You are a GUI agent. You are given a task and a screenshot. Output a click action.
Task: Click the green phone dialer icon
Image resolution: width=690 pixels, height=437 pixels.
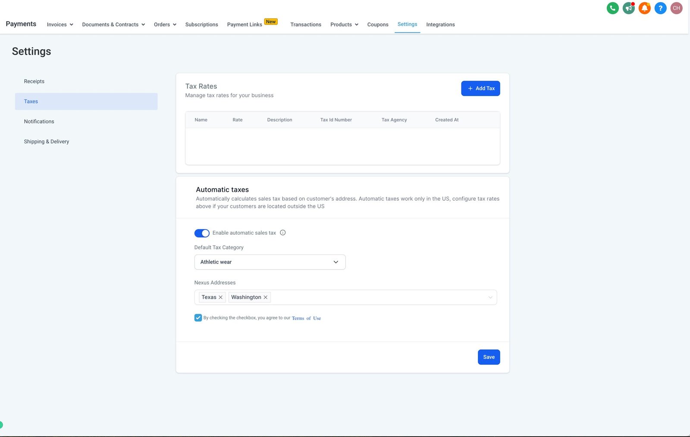click(612, 8)
